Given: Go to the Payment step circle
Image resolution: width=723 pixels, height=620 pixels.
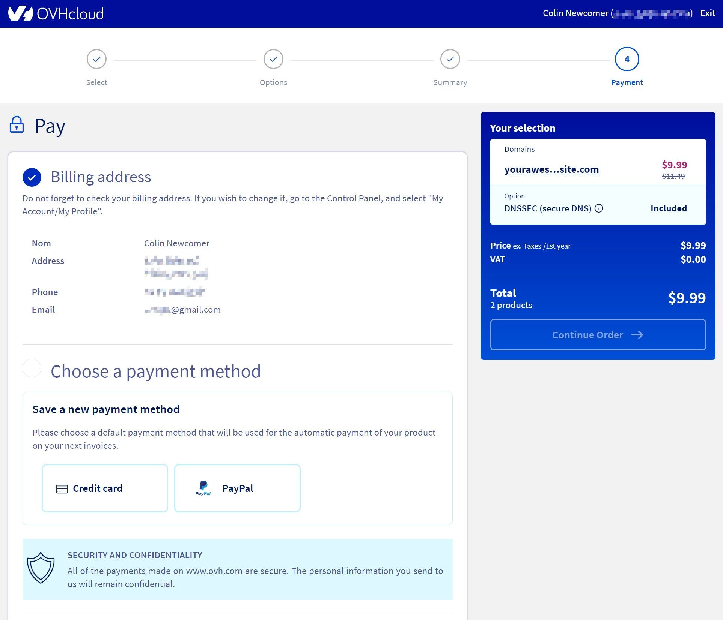Looking at the screenshot, I should click(627, 59).
